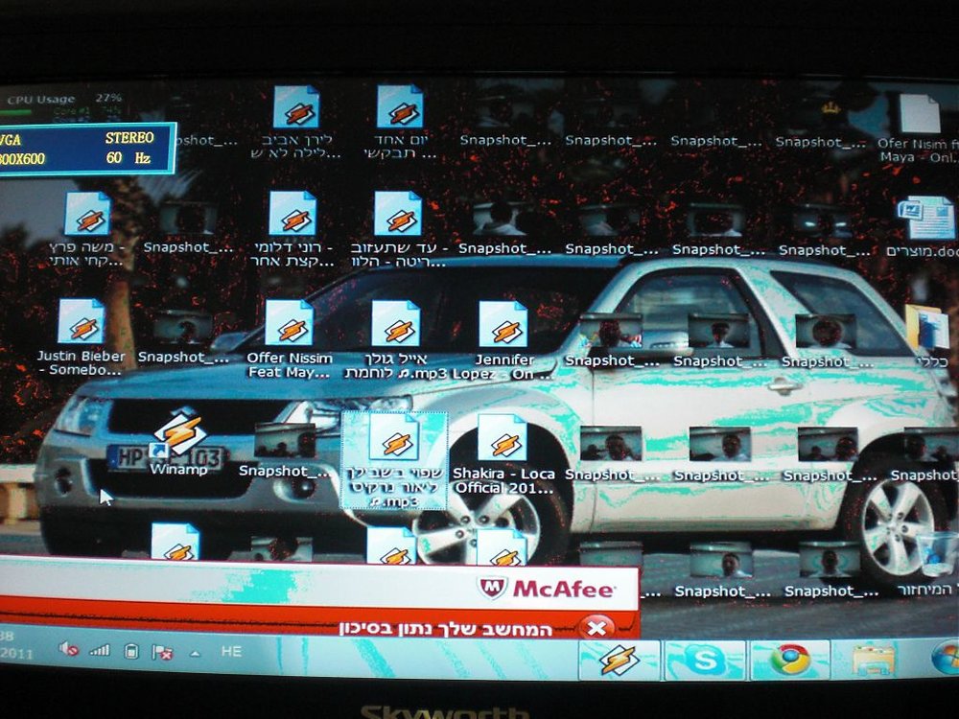Click the CPU Usage gadget

point(64,105)
